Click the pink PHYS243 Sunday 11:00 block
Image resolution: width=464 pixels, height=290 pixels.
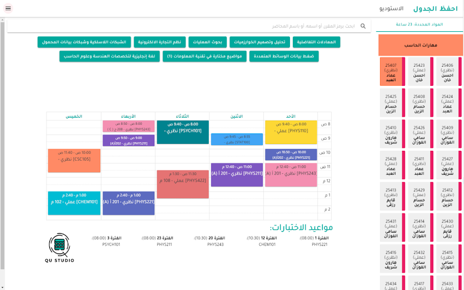[291, 175]
